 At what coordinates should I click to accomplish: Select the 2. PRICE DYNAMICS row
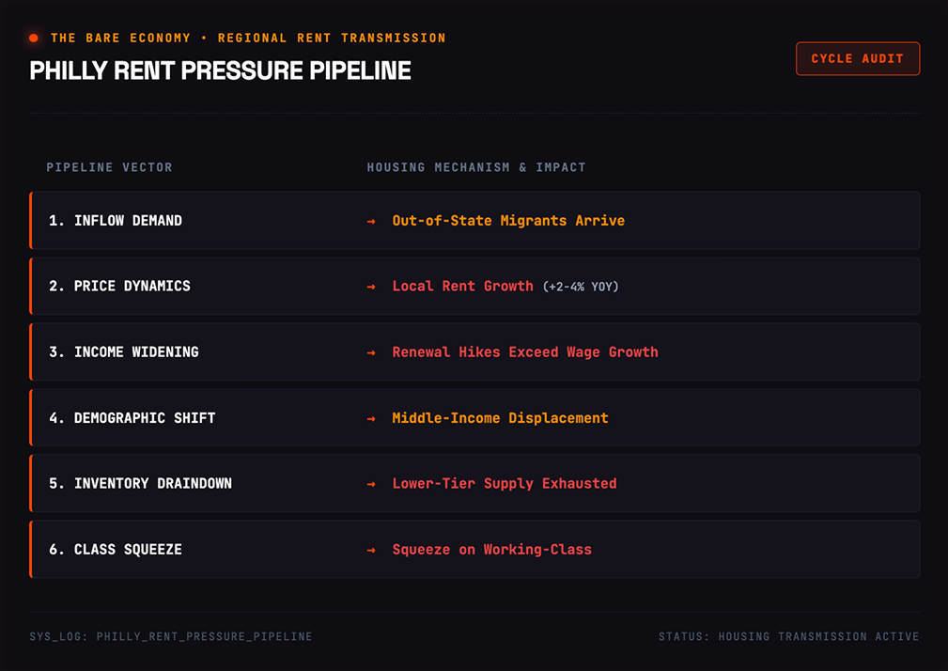click(474, 287)
